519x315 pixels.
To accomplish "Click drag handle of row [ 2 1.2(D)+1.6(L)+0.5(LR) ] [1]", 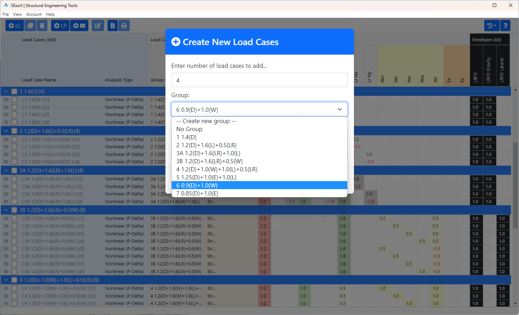I will [6, 139].
